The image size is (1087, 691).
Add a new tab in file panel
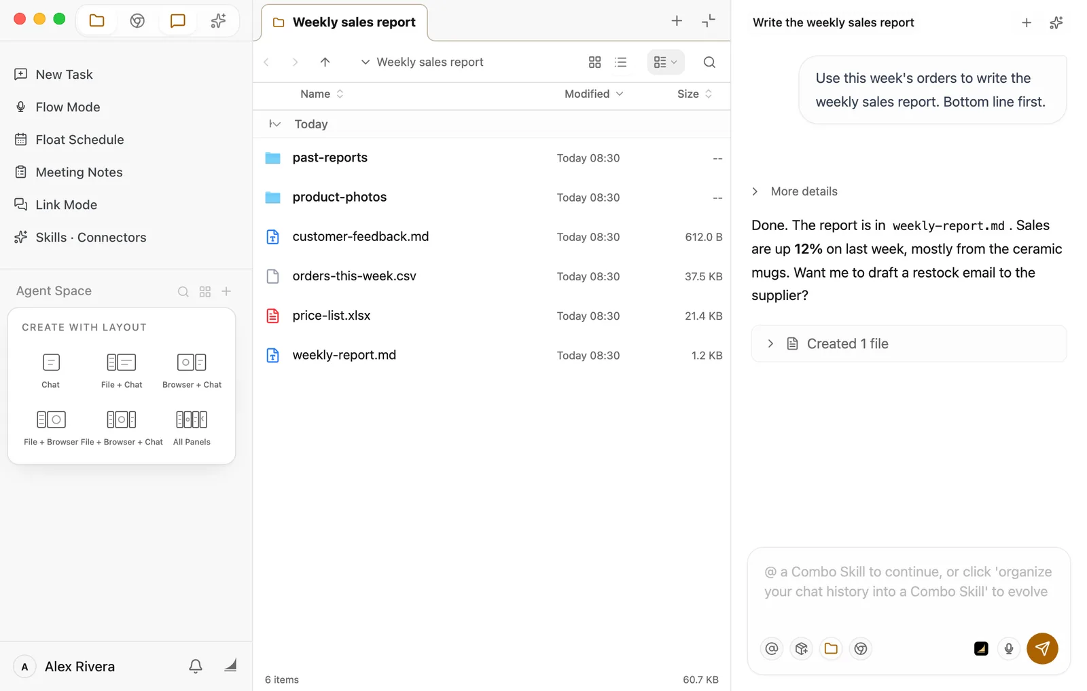coord(677,21)
